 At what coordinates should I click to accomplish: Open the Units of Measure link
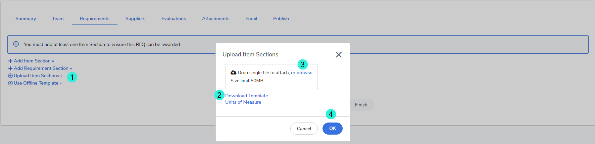[243, 102]
